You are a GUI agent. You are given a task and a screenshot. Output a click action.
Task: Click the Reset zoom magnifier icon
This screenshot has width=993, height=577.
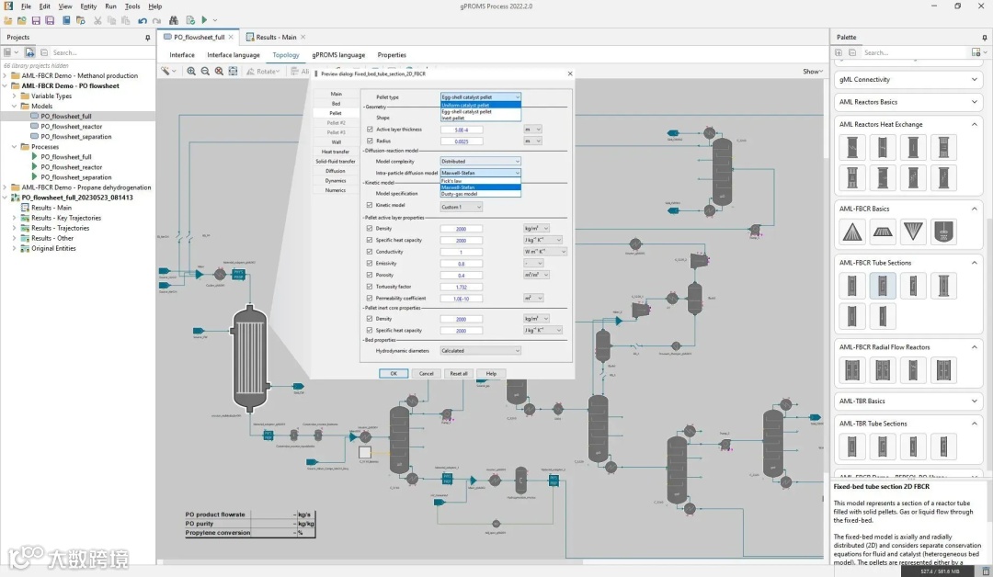(x=219, y=72)
